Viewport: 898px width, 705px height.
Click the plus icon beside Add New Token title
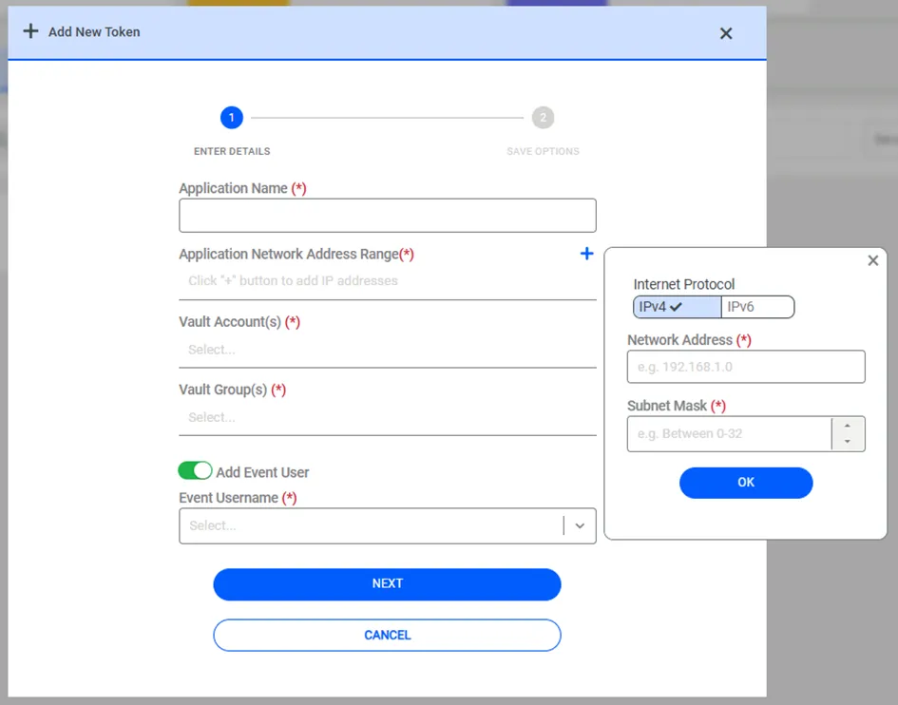[30, 31]
